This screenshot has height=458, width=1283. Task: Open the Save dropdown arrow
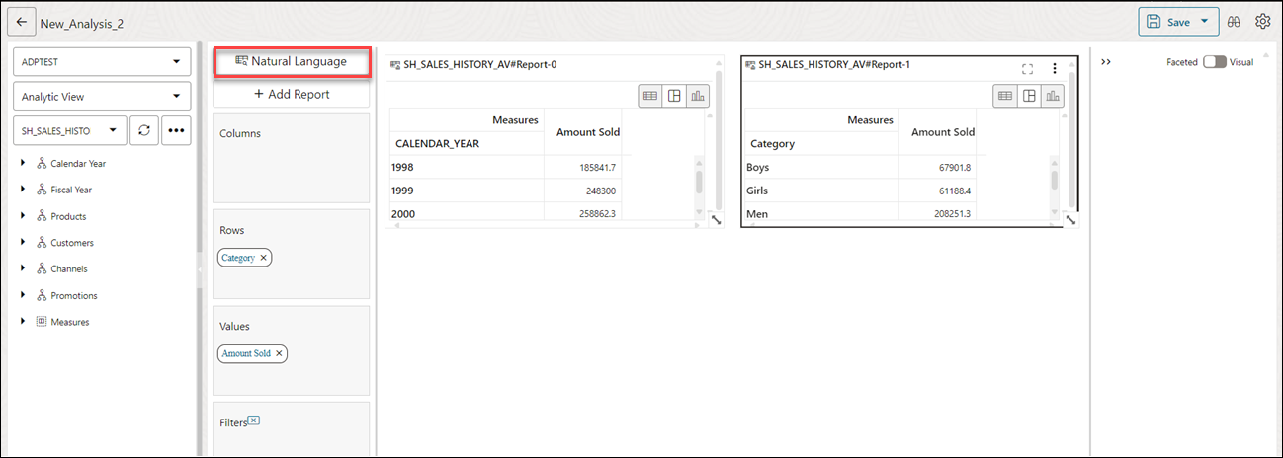pos(1204,22)
